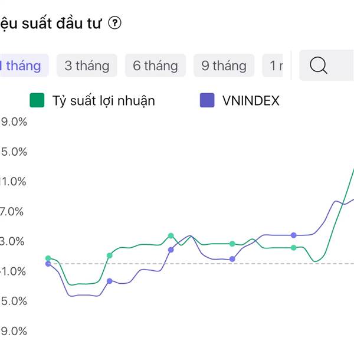This screenshot has width=354, height=354.
Task: Open the help icon beside Hiệu suất đầu tư
Action: 114,23
